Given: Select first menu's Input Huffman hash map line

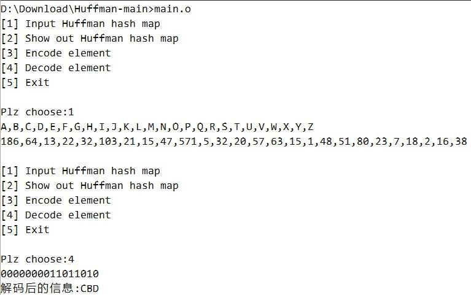Looking at the screenshot, I should coord(80,24).
